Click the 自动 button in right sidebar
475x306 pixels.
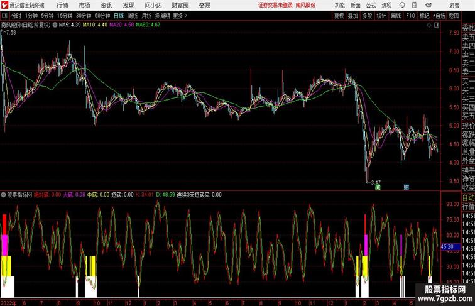[x=468, y=198]
